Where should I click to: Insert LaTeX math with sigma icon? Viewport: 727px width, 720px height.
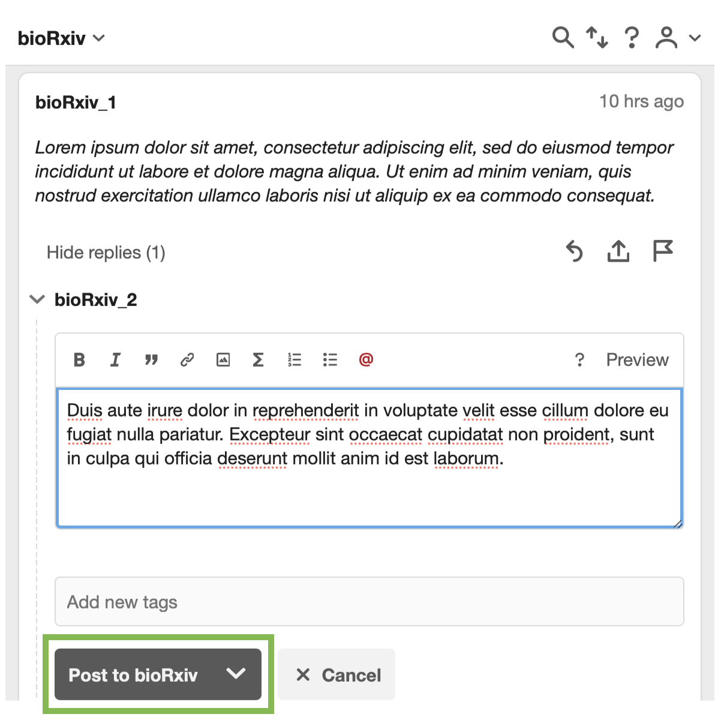[258, 360]
